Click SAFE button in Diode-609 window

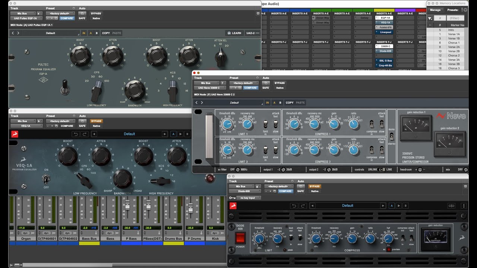[x=301, y=191]
